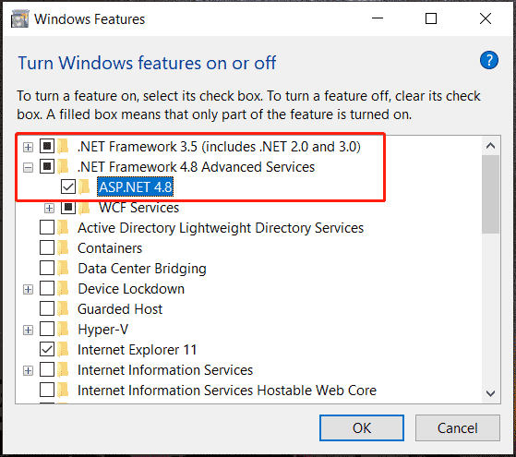Uncheck the ASP.NET 4.8 checkbox
This screenshot has width=516, height=457.
pos(68,187)
